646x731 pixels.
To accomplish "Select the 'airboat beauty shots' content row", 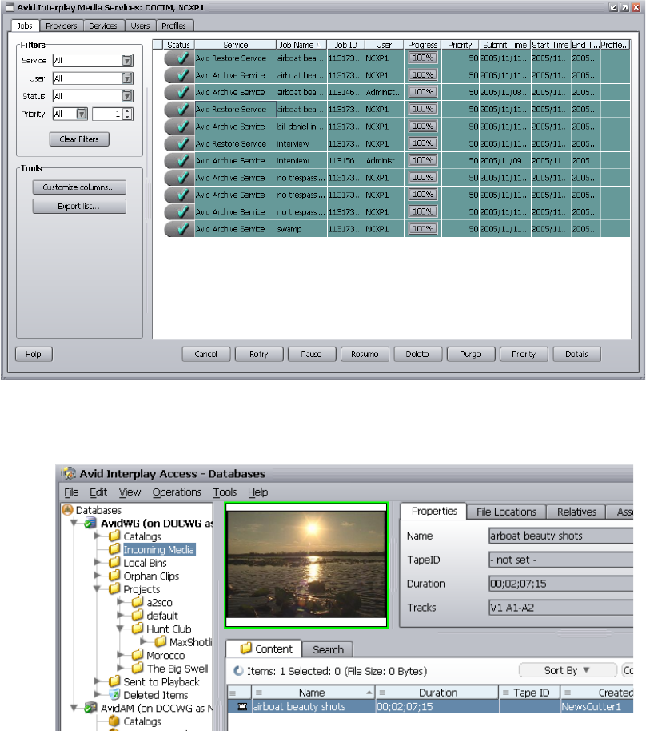I will pyautogui.click(x=430, y=706).
